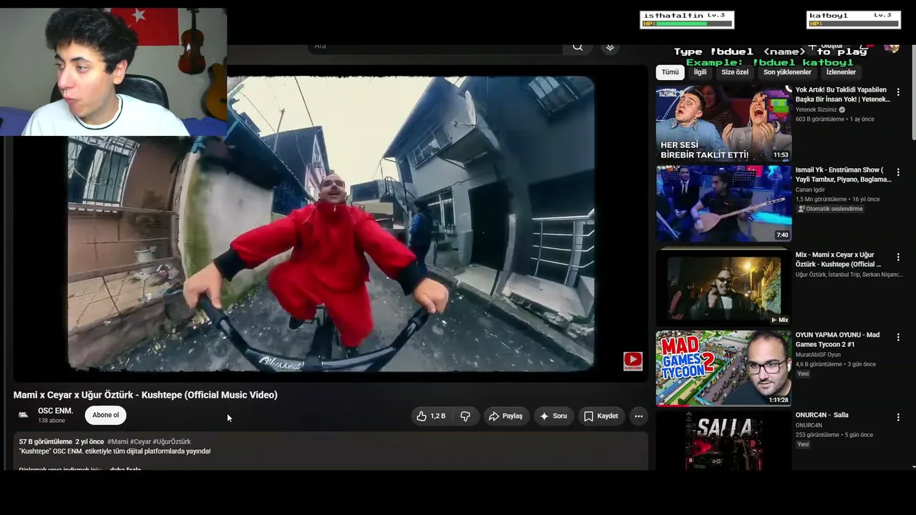Select the 'Son yüklenenler' filter chip
Screen dimensions: 916x515
coord(787,72)
